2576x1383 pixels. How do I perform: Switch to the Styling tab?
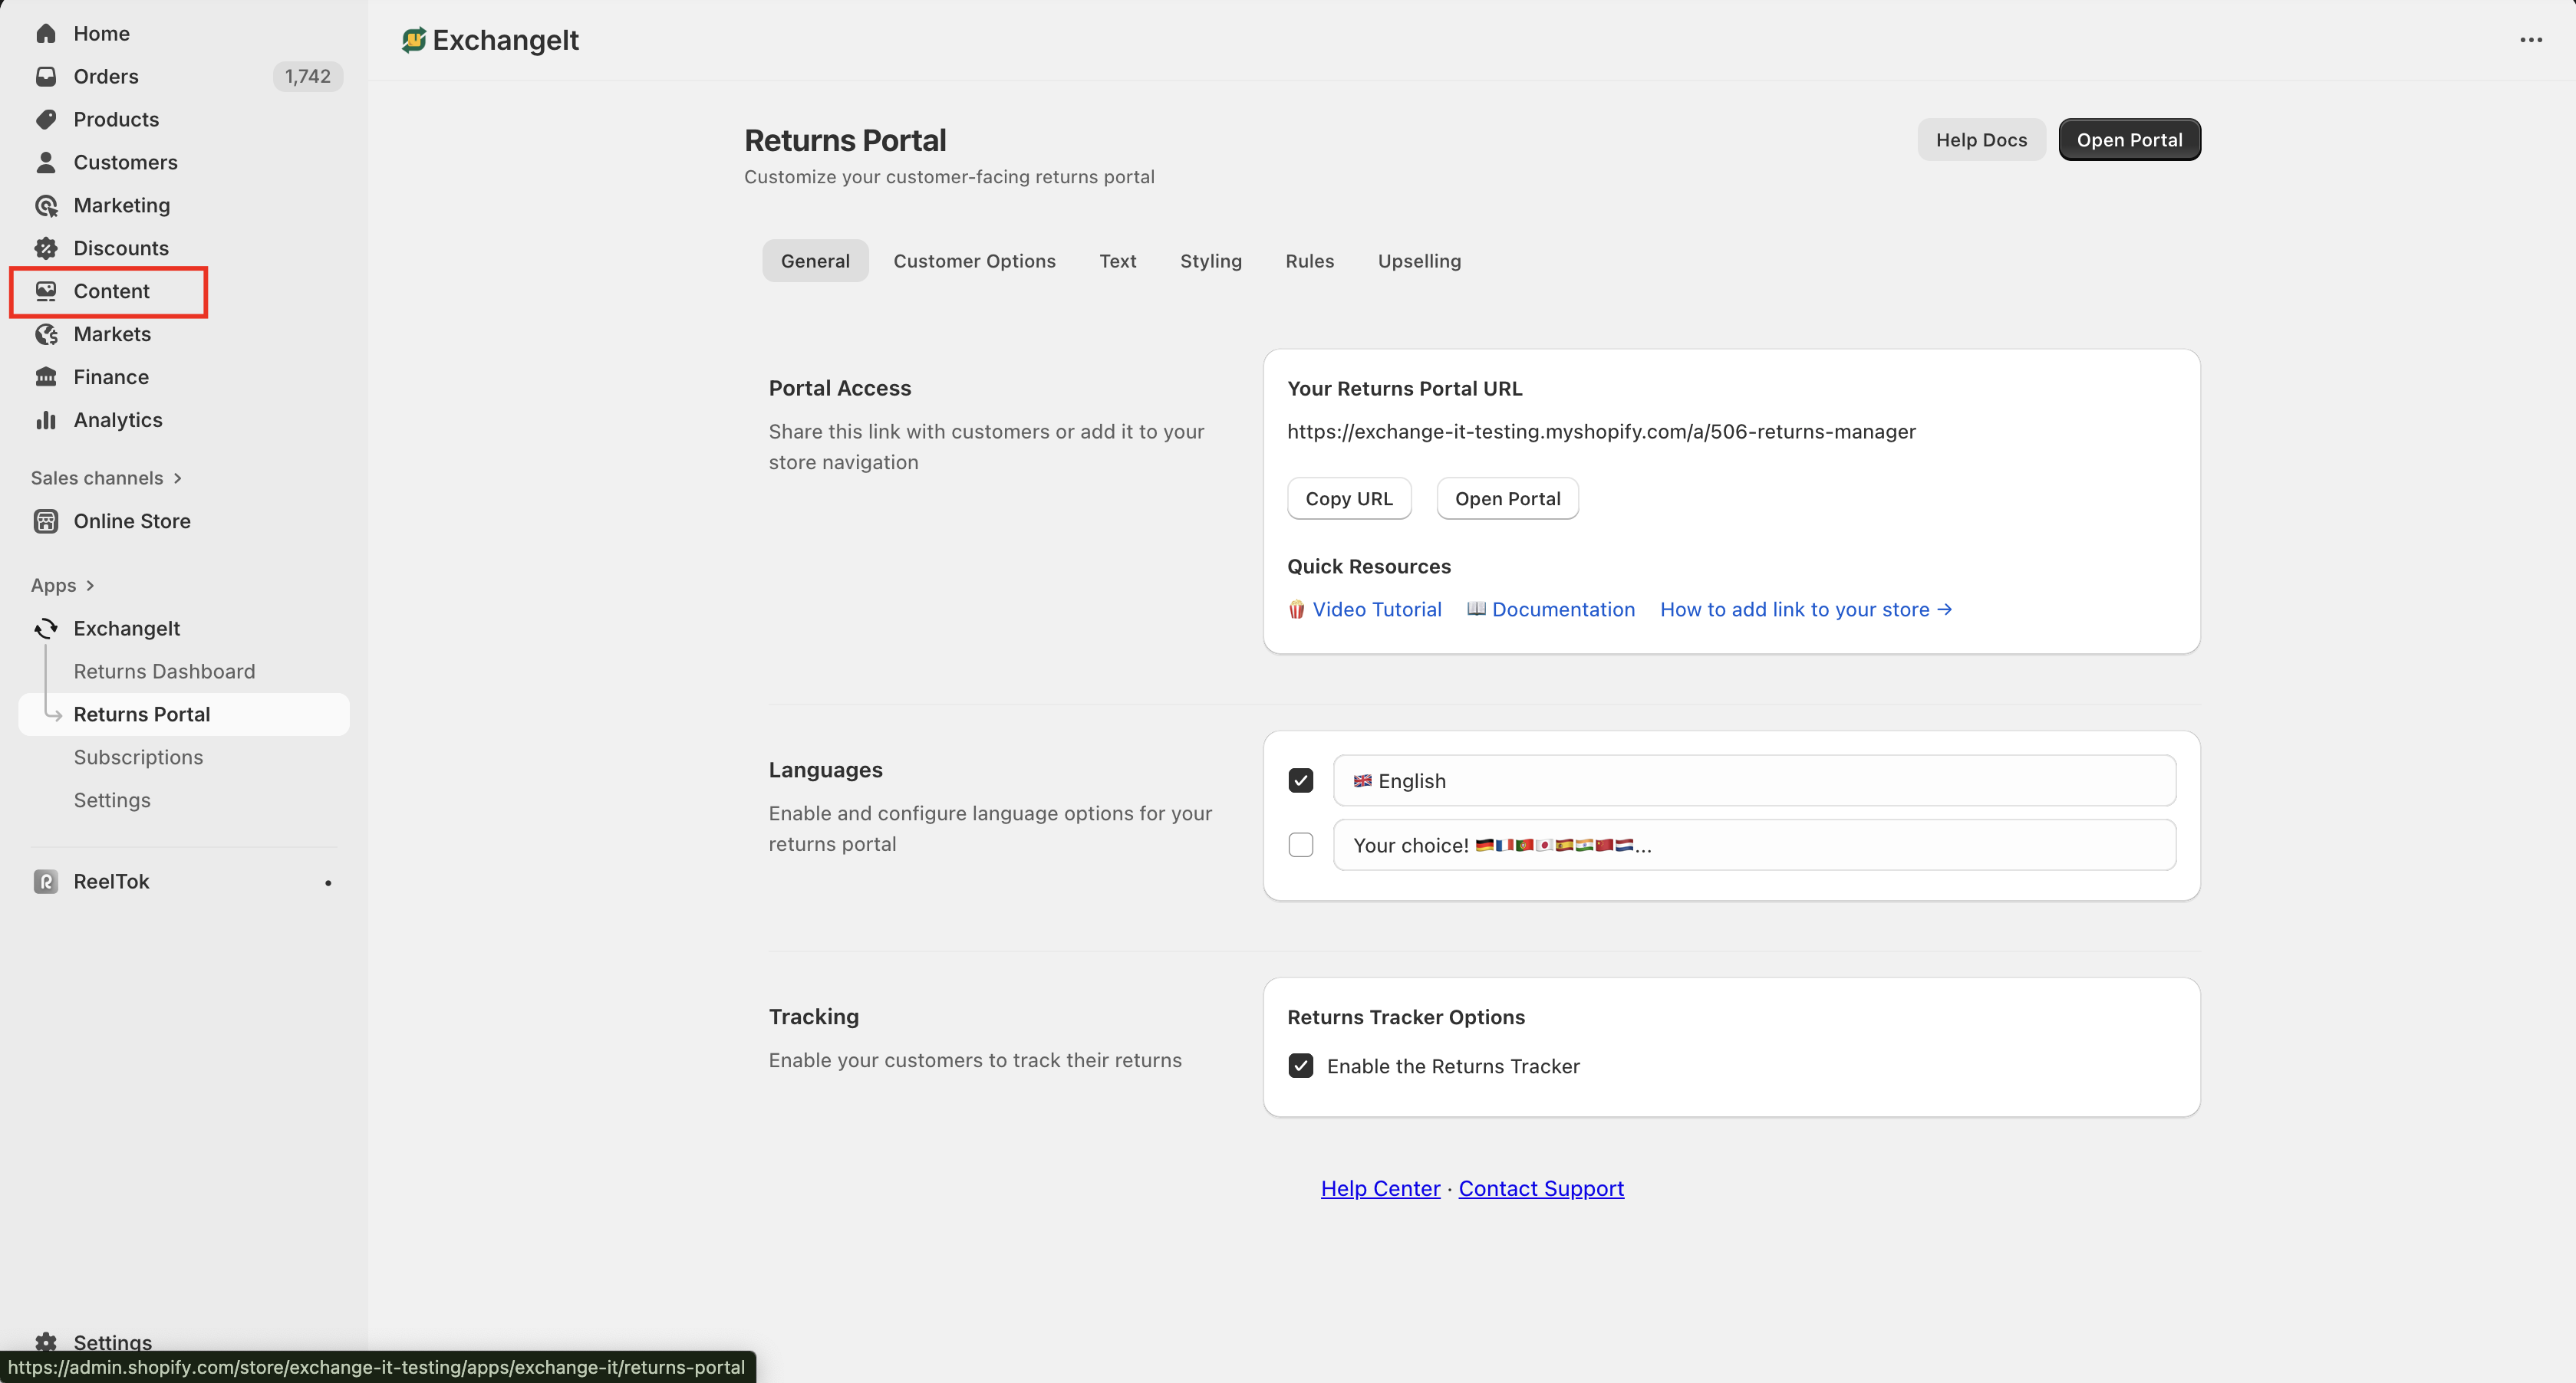tap(1210, 261)
